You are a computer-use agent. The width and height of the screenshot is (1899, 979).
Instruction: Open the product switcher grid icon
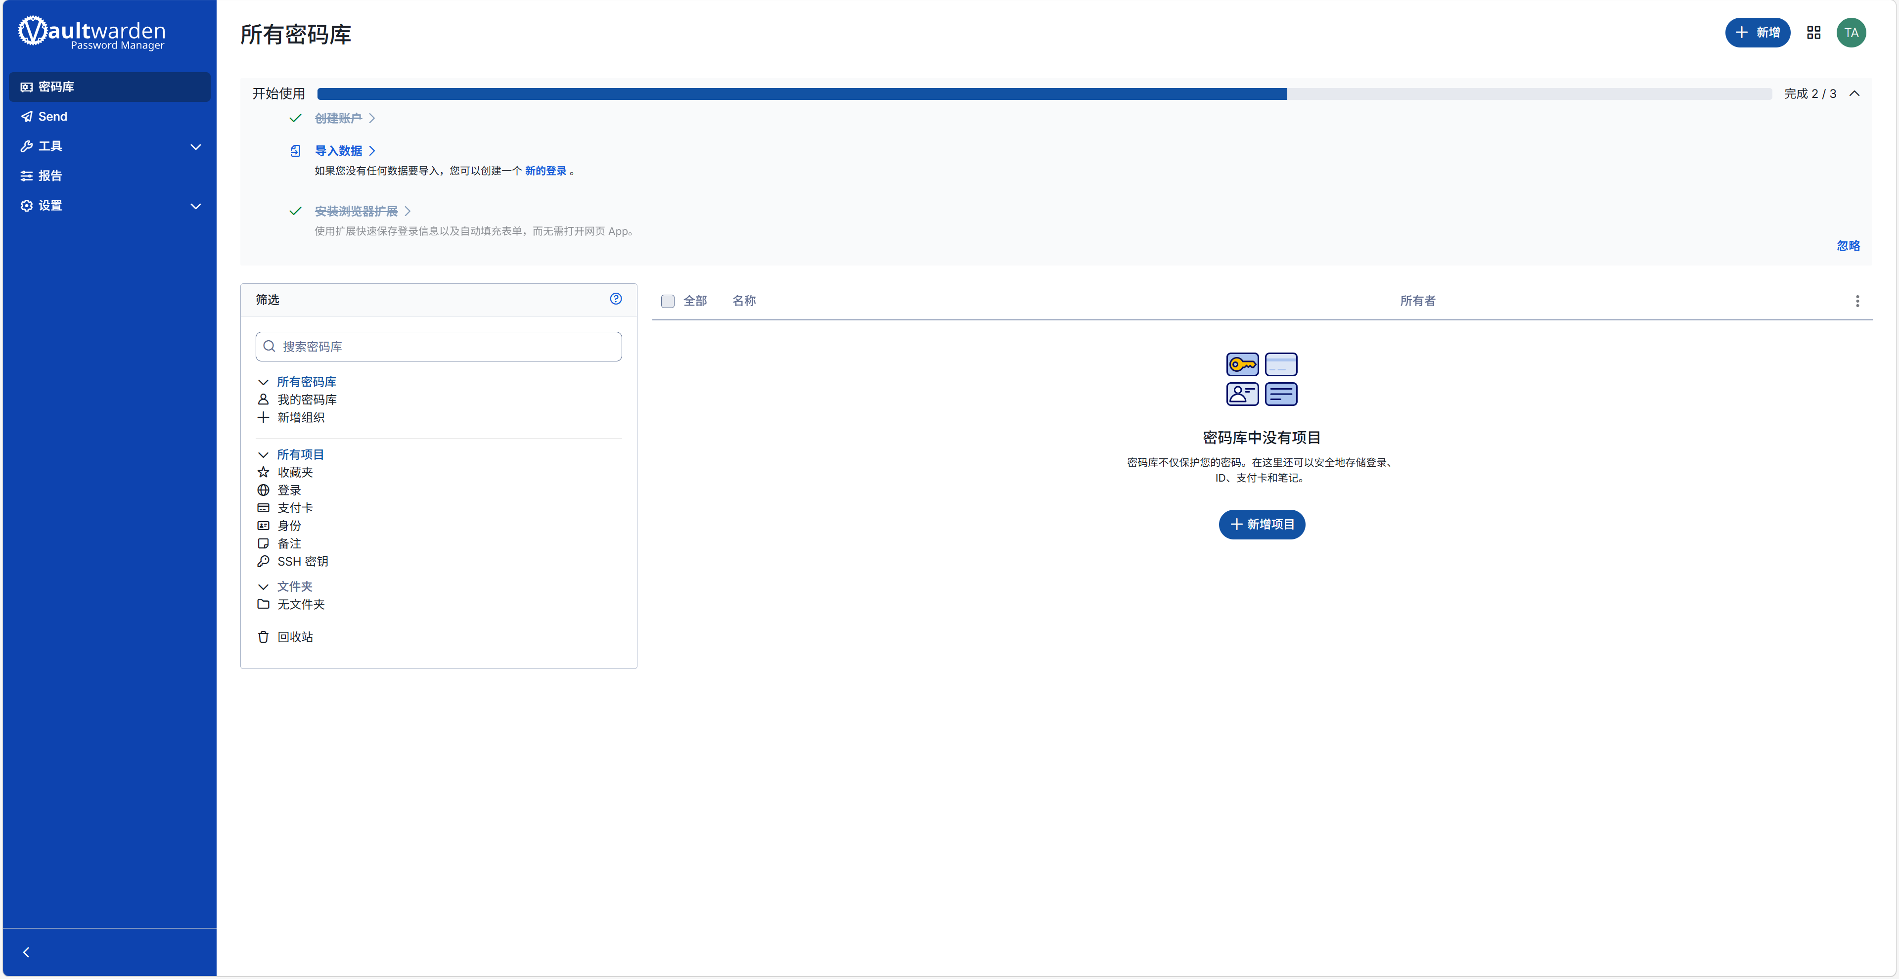coord(1813,33)
